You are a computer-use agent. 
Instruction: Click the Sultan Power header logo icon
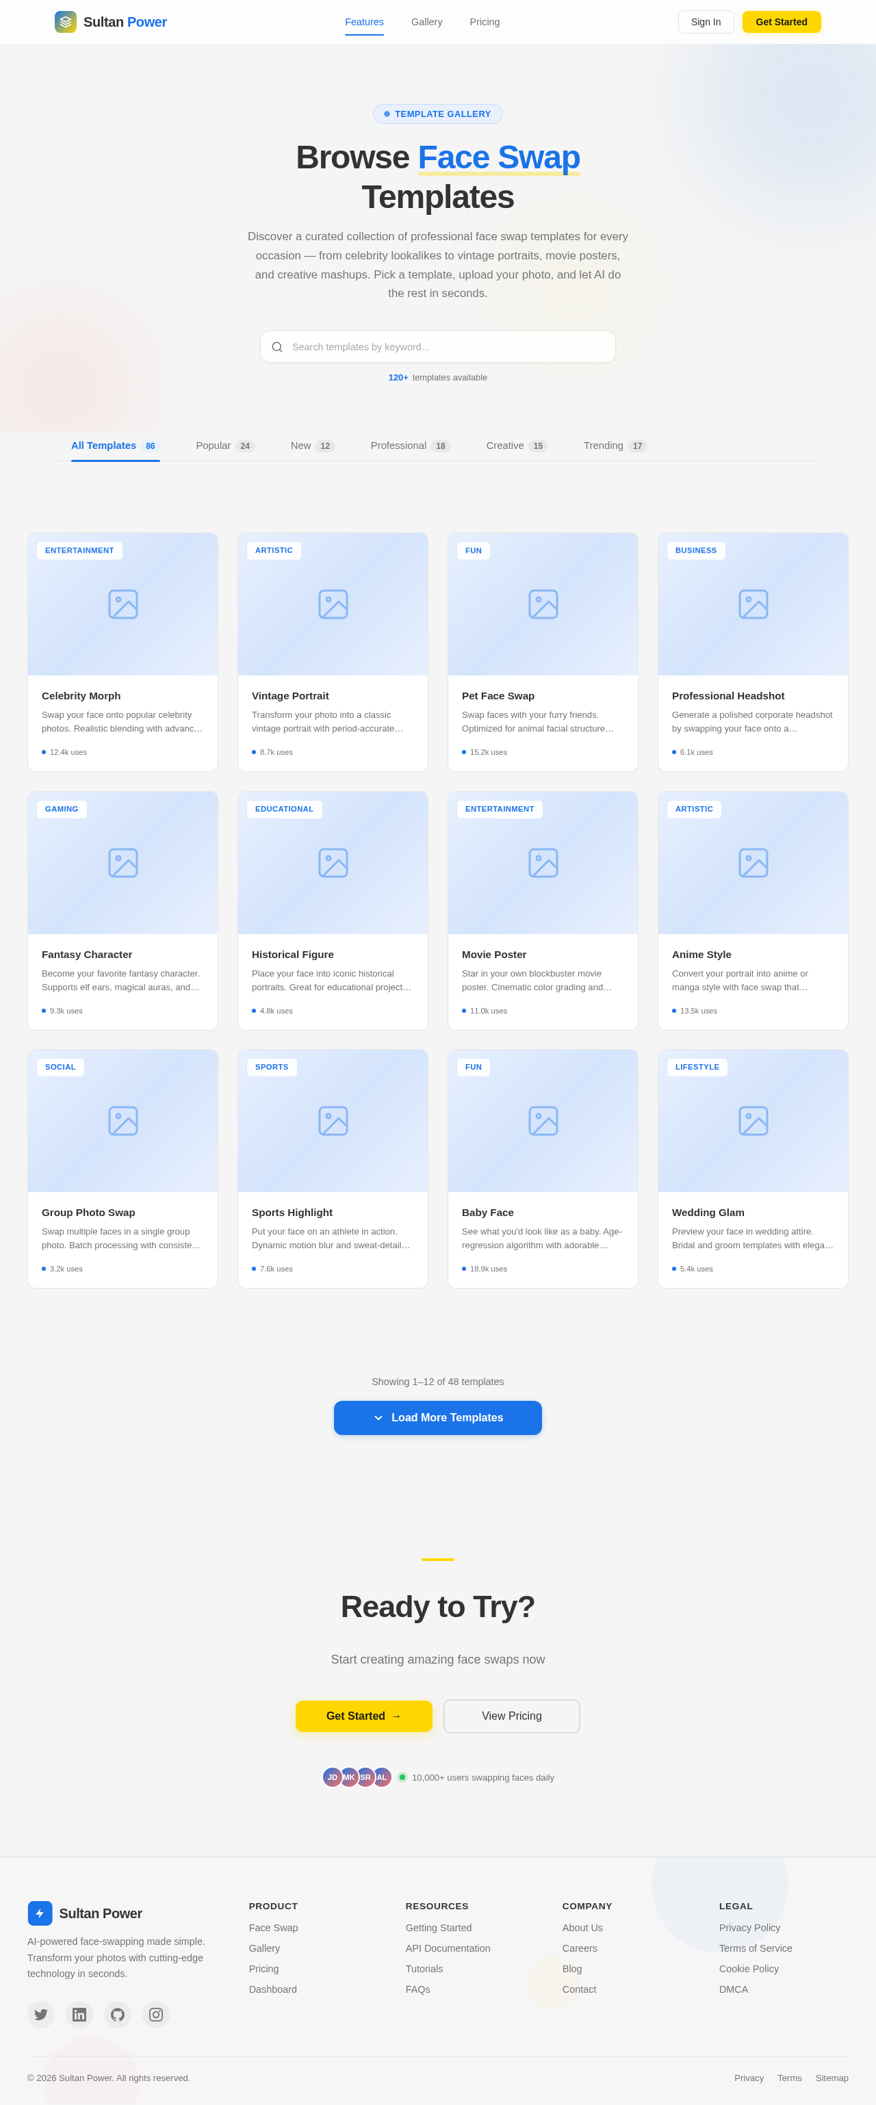[66, 22]
